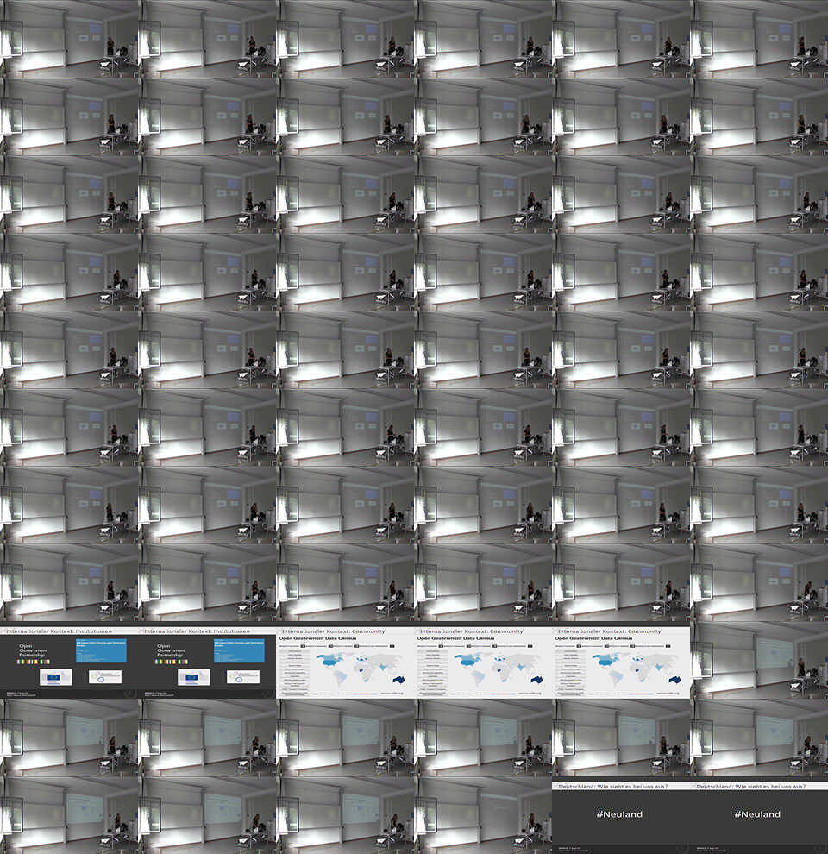Select the middle 'Internationaler Kontext: Community' map slide
Viewport: 828px width, 854px height.
click(x=483, y=660)
